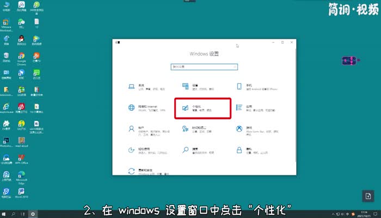
Task: Select the 网易云音乐 red desktop shortcut
Action: pyautogui.click(x=21, y=108)
